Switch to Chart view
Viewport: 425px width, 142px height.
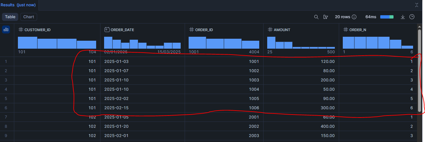pos(29,17)
